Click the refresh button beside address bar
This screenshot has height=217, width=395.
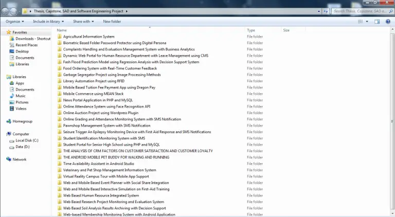click(325, 11)
